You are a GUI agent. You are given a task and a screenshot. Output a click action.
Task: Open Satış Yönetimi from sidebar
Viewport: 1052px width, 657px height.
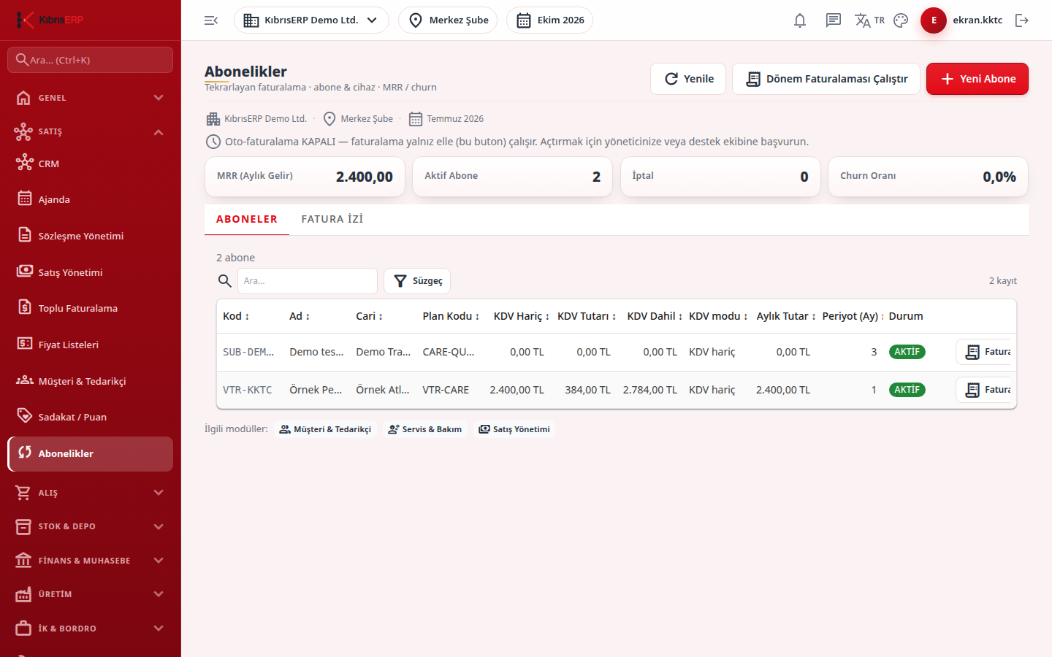(x=91, y=272)
